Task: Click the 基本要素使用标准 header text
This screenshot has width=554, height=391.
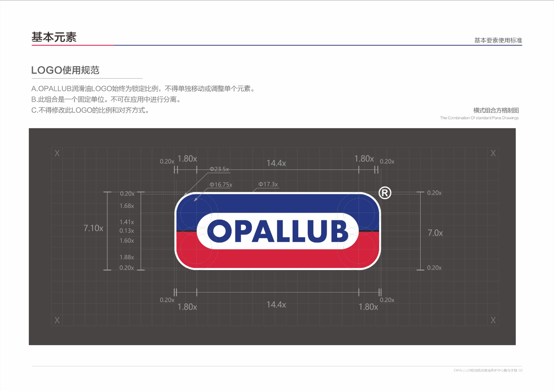Action: (498, 40)
